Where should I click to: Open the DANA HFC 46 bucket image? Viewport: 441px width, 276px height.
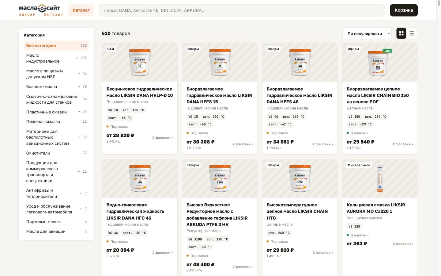[140, 178]
